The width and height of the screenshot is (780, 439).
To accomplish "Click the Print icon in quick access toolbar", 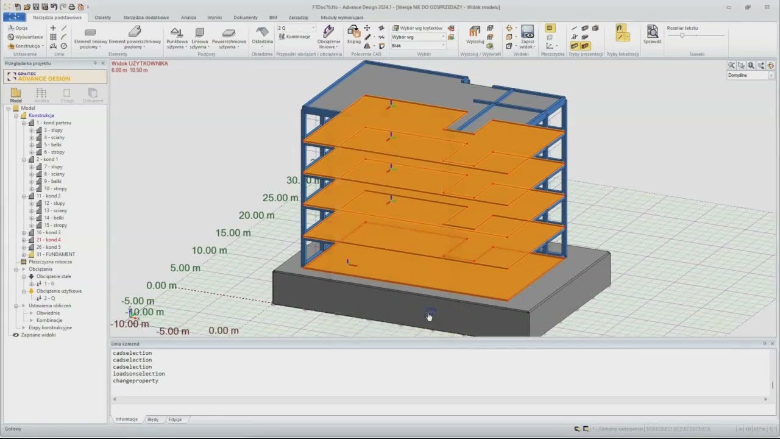I will click(72, 7).
